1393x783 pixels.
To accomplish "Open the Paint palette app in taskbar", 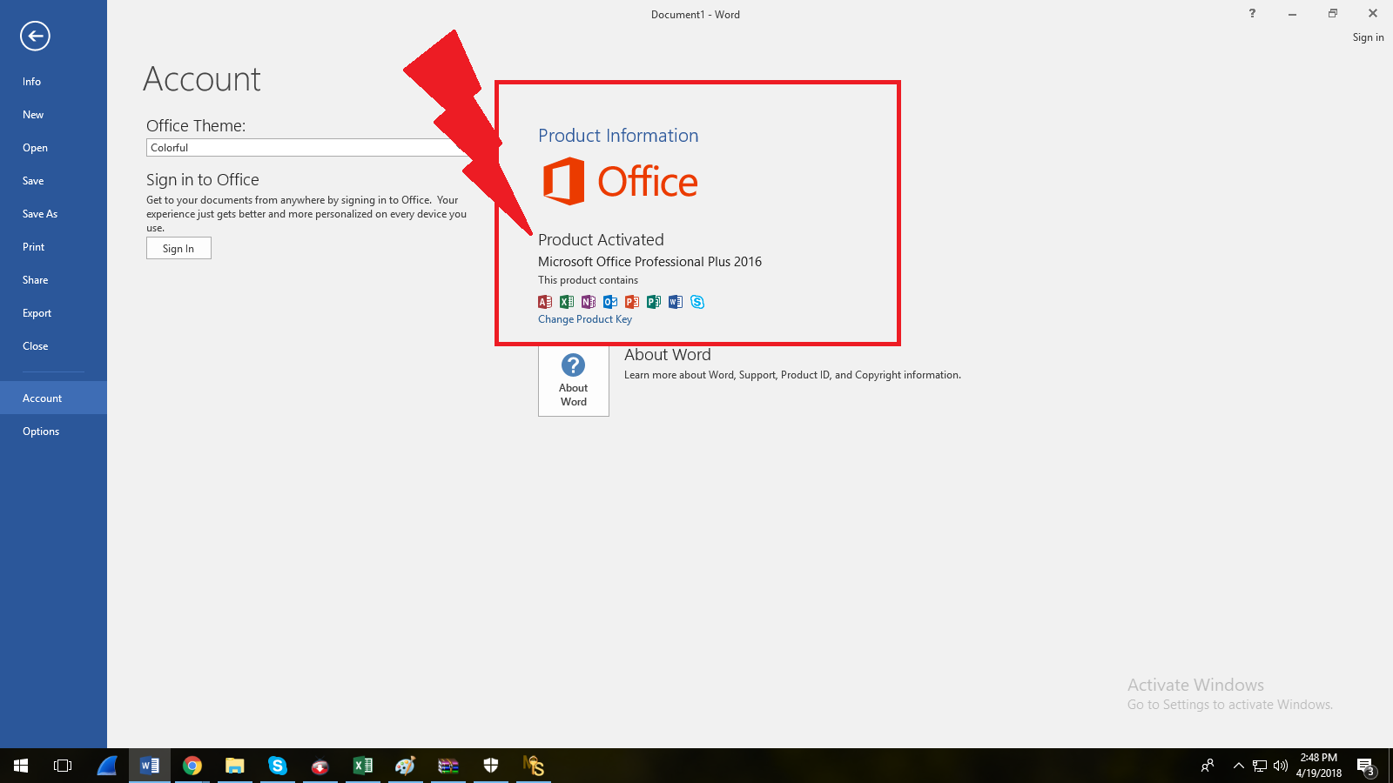I will [406, 766].
